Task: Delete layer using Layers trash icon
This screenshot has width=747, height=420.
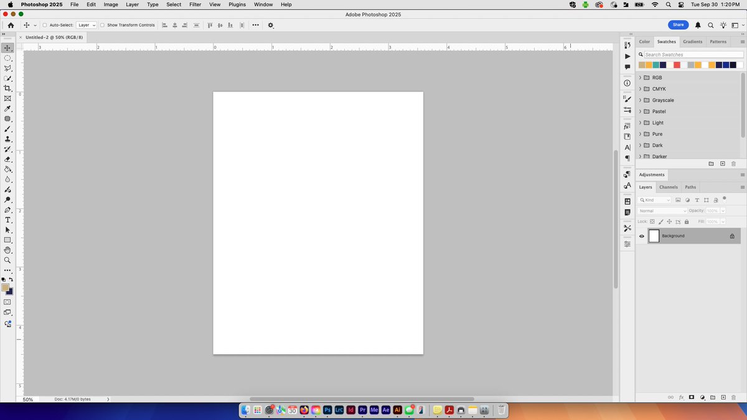Action: (734, 397)
